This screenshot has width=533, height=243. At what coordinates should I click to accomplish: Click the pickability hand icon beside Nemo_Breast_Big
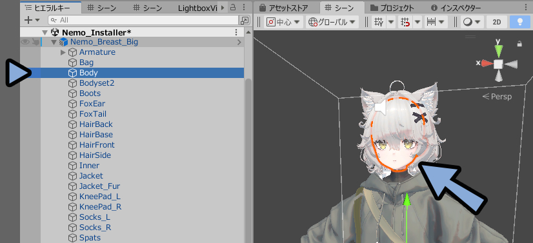click(35, 42)
